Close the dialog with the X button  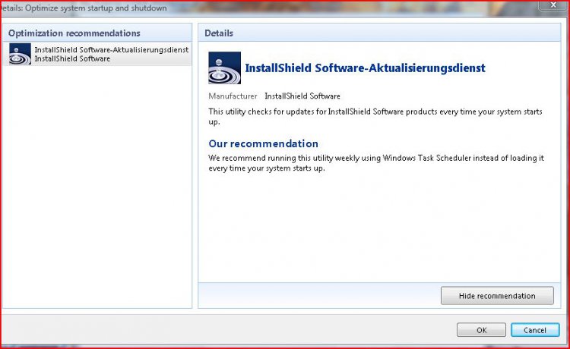(553, 5)
